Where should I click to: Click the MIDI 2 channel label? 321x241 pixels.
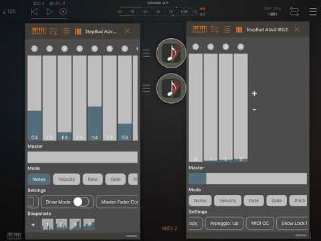pos(169,228)
